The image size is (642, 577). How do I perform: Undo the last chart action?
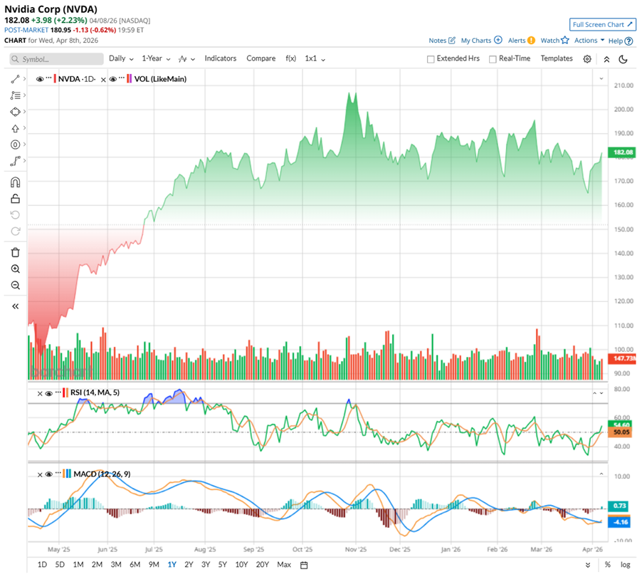point(15,214)
